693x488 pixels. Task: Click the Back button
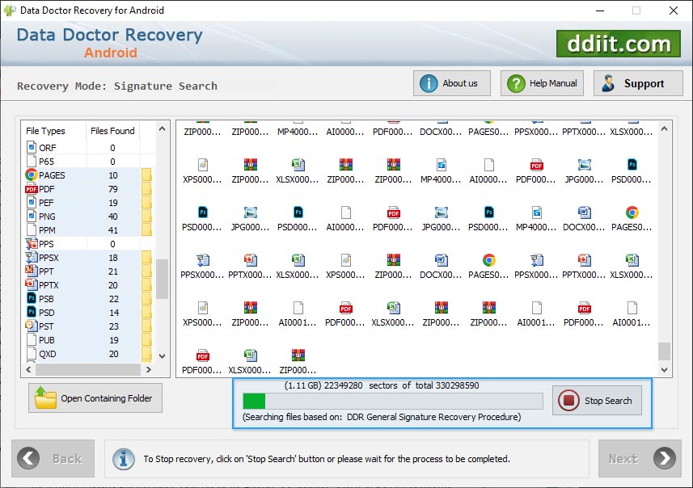(53, 458)
